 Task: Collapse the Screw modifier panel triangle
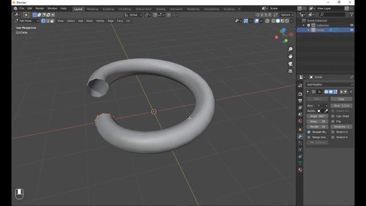point(308,92)
